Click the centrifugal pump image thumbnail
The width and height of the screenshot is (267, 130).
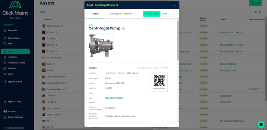pos(101,45)
